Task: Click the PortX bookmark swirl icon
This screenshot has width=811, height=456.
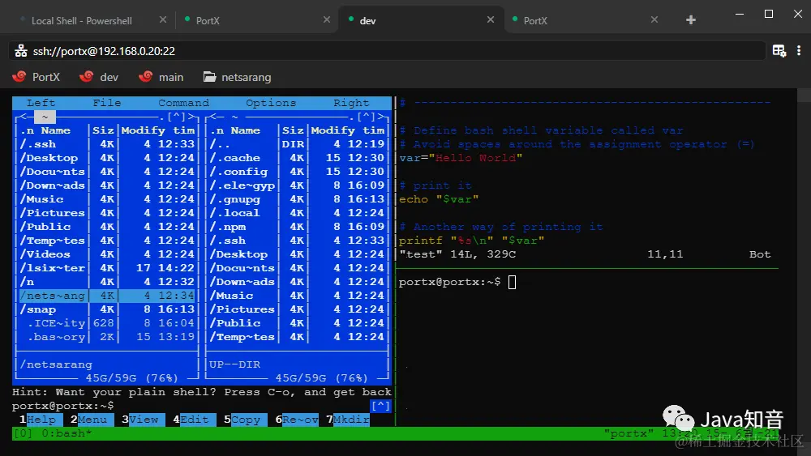Action: pyautogui.click(x=19, y=76)
